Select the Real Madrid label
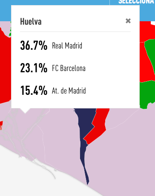This screenshot has width=155, height=196. [67, 45]
